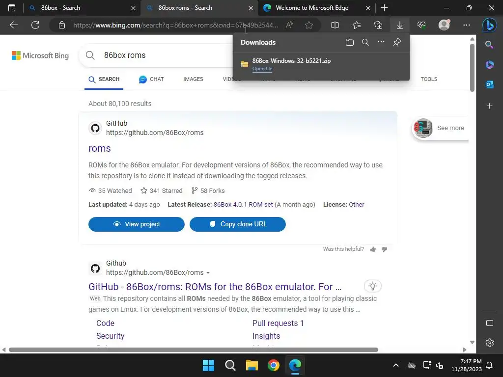This screenshot has width=503, height=377.
Task: Open the TOOLS menu
Action: coord(429,79)
